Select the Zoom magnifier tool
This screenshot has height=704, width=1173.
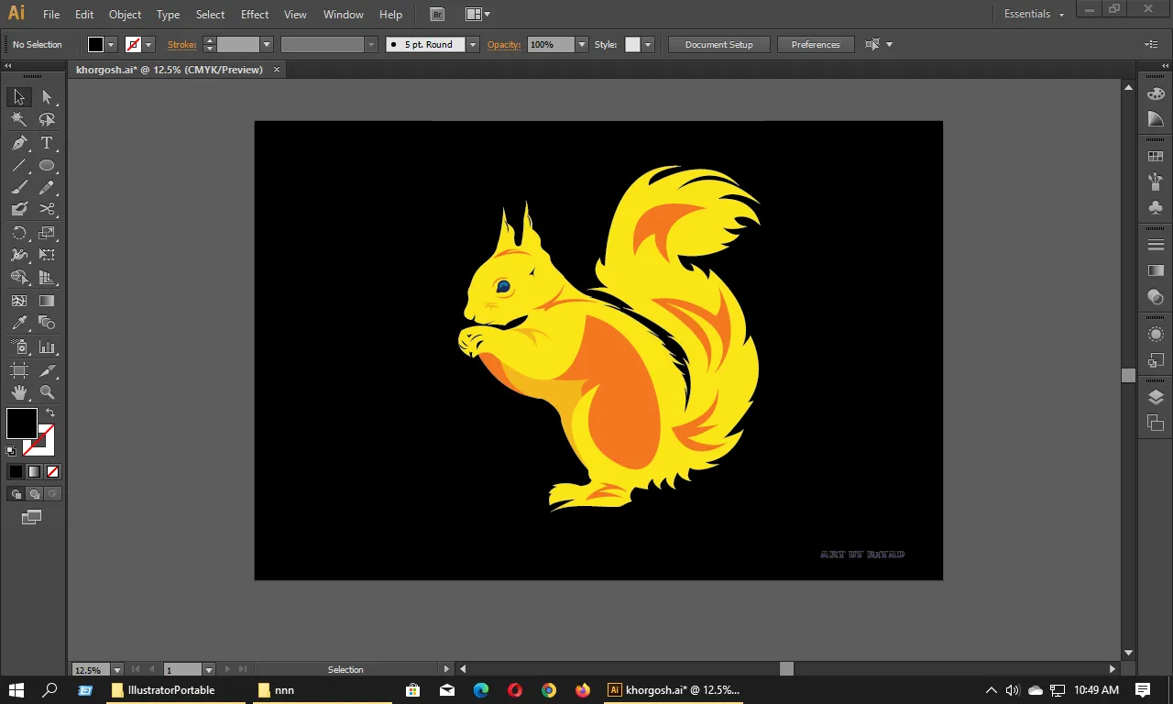coord(47,392)
